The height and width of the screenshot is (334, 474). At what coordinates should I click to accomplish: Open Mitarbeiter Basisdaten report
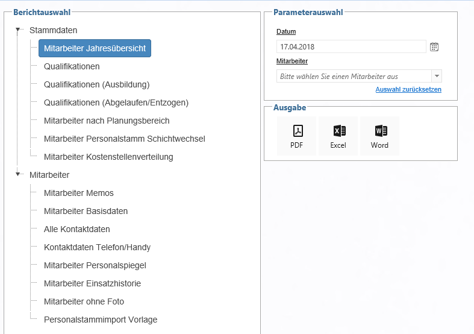86,211
